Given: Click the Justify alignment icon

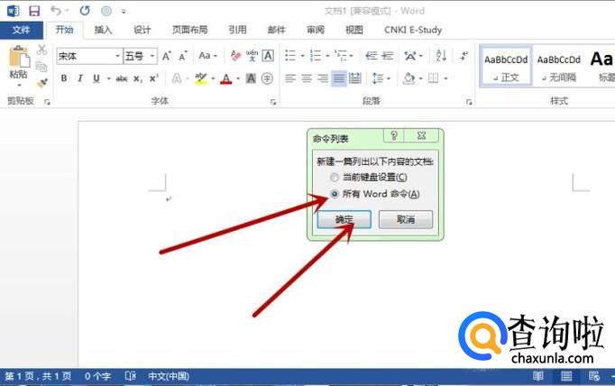Looking at the screenshot, I should click(339, 78).
